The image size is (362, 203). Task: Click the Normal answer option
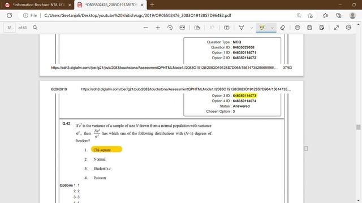pos(100,159)
